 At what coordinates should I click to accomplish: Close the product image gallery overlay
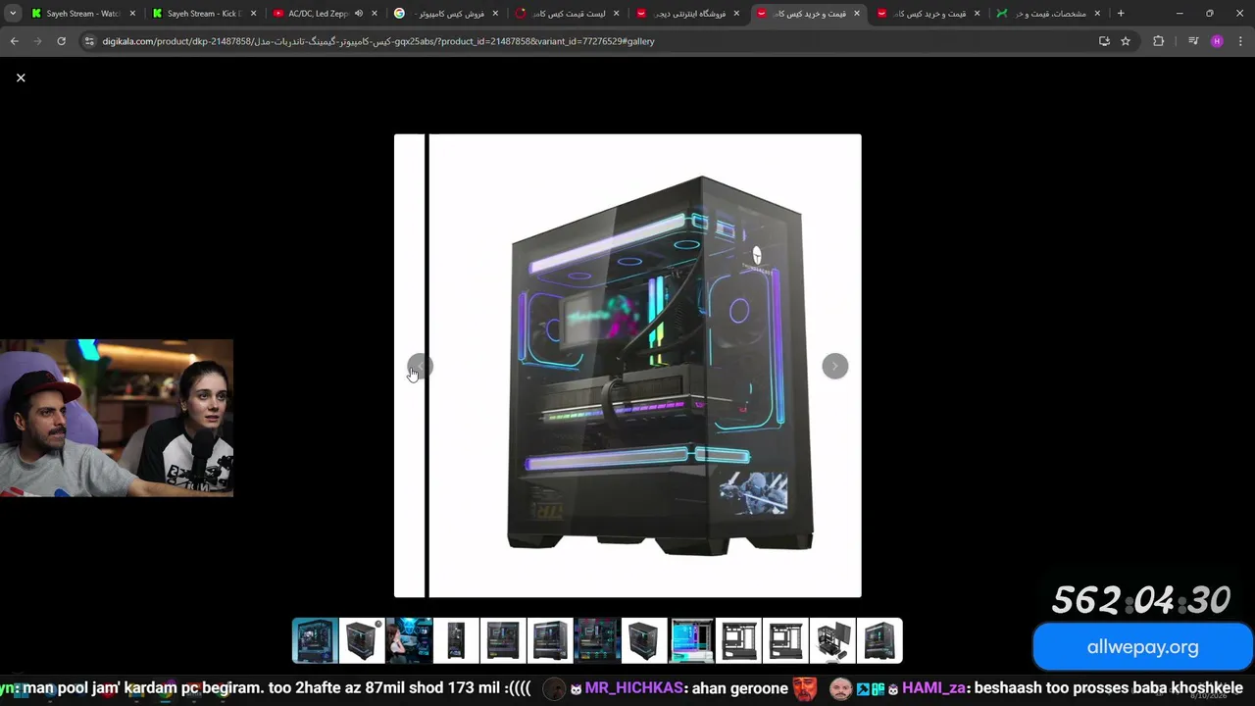coord(21,77)
